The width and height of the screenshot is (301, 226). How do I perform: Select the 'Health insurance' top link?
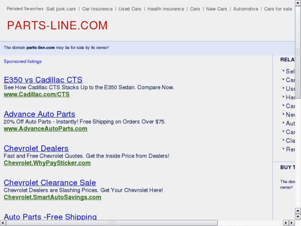click(166, 9)
